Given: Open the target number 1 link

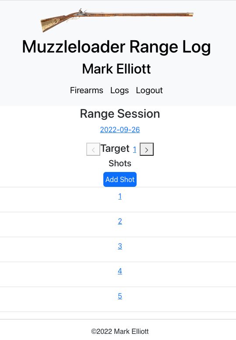Looking at the screenshot, I should coord(134,149).
